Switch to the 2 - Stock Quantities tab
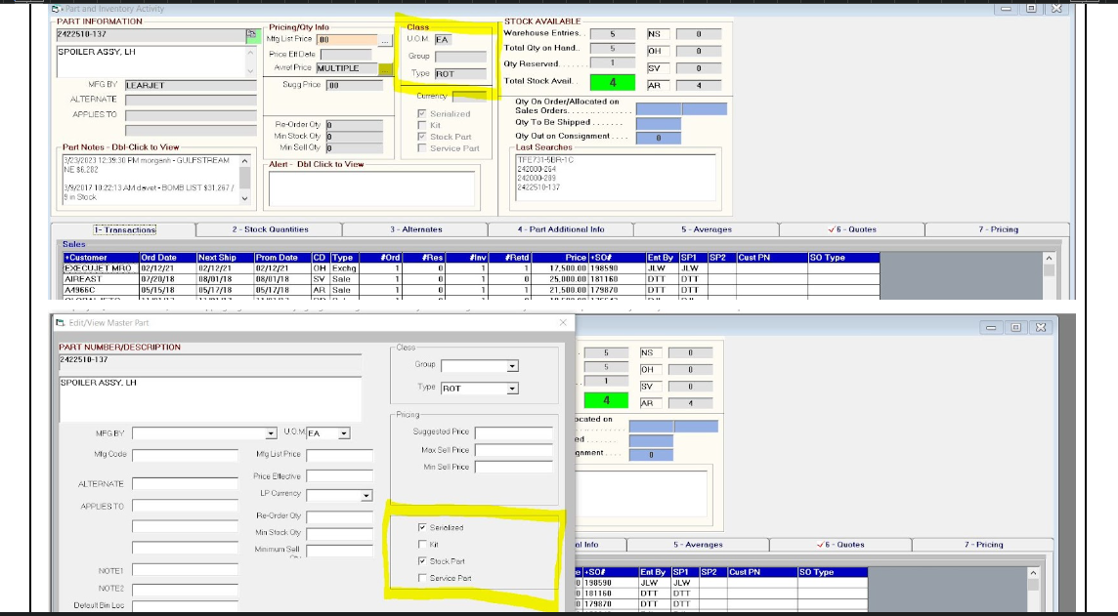The image size is (1118, 616). (x=268, y=229)
